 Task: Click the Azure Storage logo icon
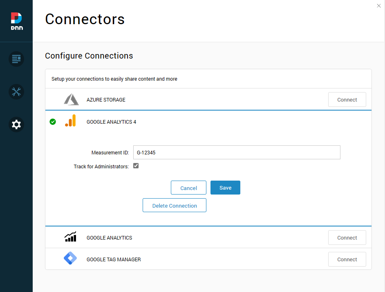tap(71, 100)
